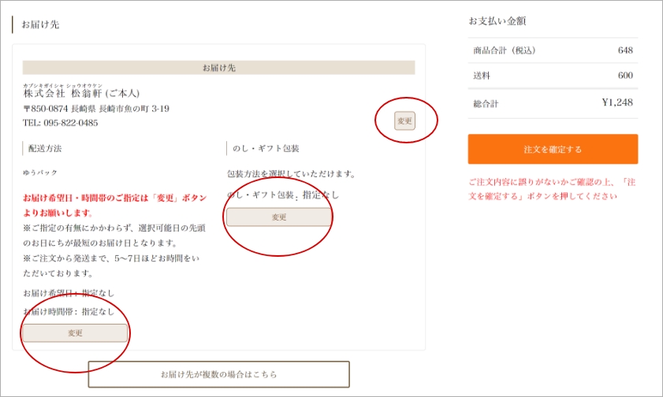Click the postal address line 〒850-0874
The height and width of the screenshot is (397, 663).
(96, 109)
